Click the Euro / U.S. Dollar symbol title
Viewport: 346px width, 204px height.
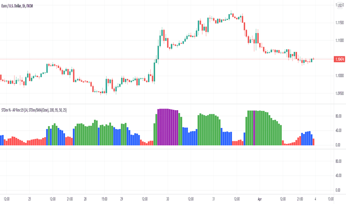pos(17,6)
